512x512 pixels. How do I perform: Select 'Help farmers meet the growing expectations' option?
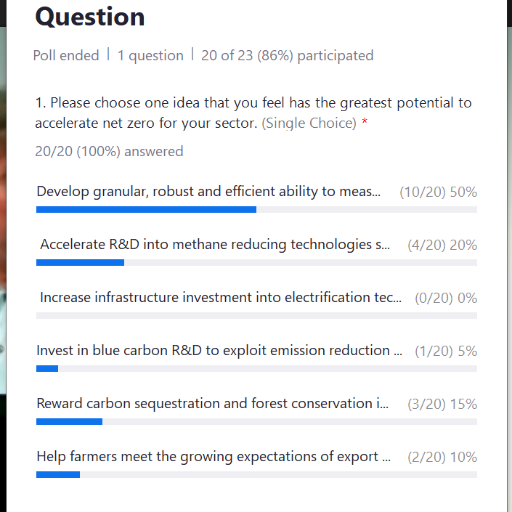pos(214,457)
